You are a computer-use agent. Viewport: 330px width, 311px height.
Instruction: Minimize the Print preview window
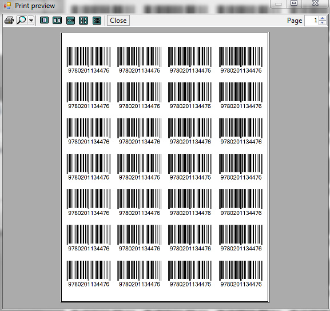(x=279, y=3)
